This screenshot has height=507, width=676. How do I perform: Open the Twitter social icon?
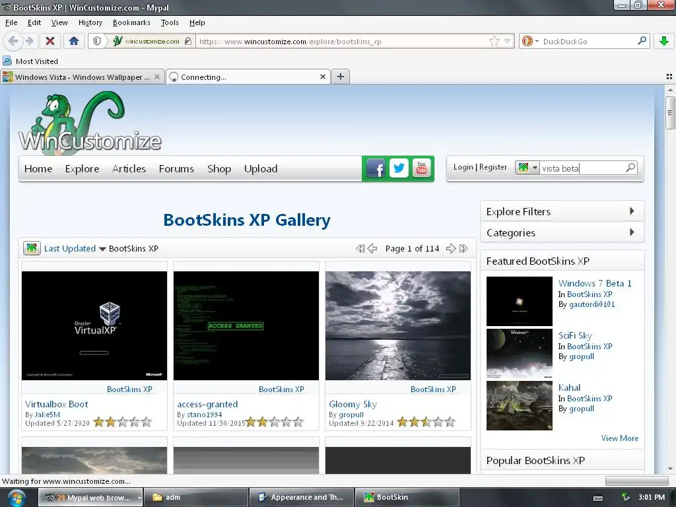coord(399,168)
